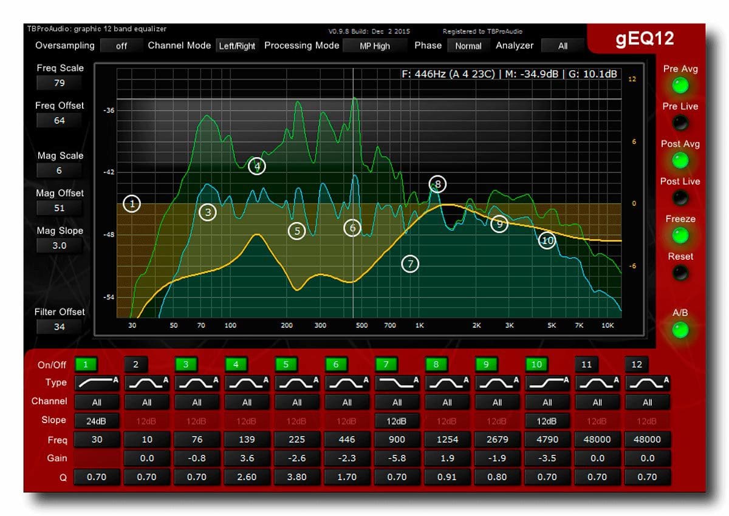Select node 1 in the EQ graph

pos(132,203)
